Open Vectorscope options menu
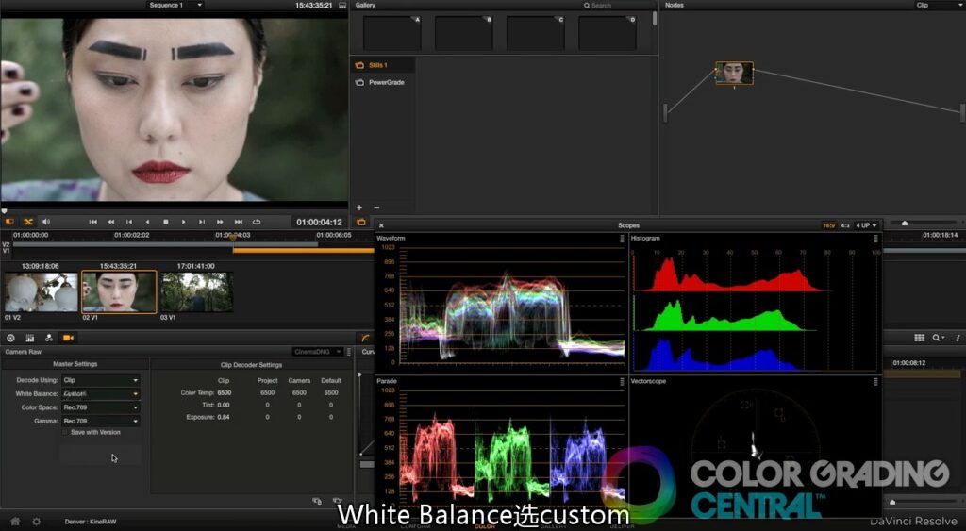The height and width of the screenshot is (531, 966). pyautogui.click(x=875, y=382)
